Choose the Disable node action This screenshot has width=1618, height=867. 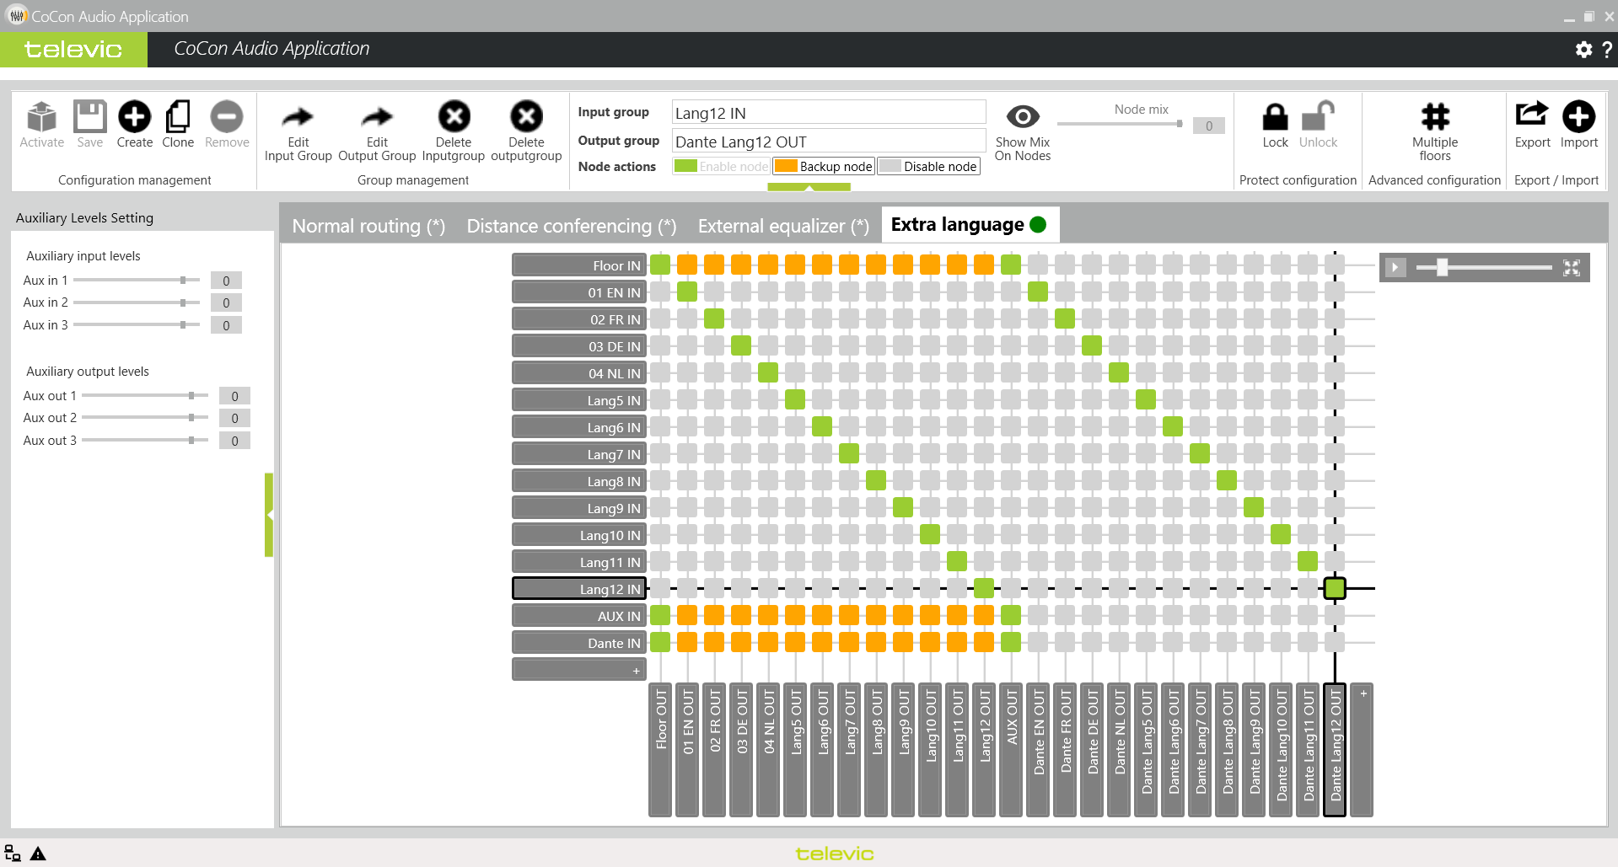tap(929, 167)
